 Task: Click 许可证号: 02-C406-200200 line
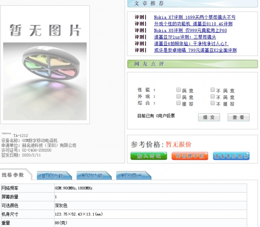pos(26,150)
